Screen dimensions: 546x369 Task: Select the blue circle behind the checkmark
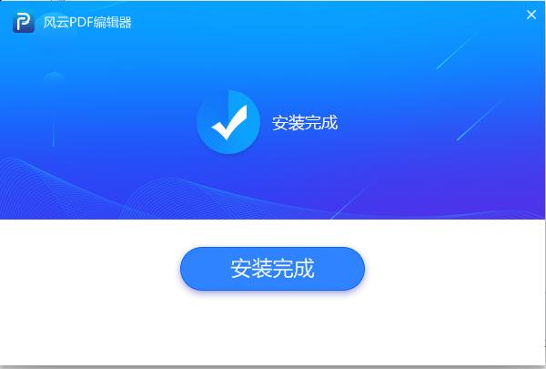pos(228,122)
